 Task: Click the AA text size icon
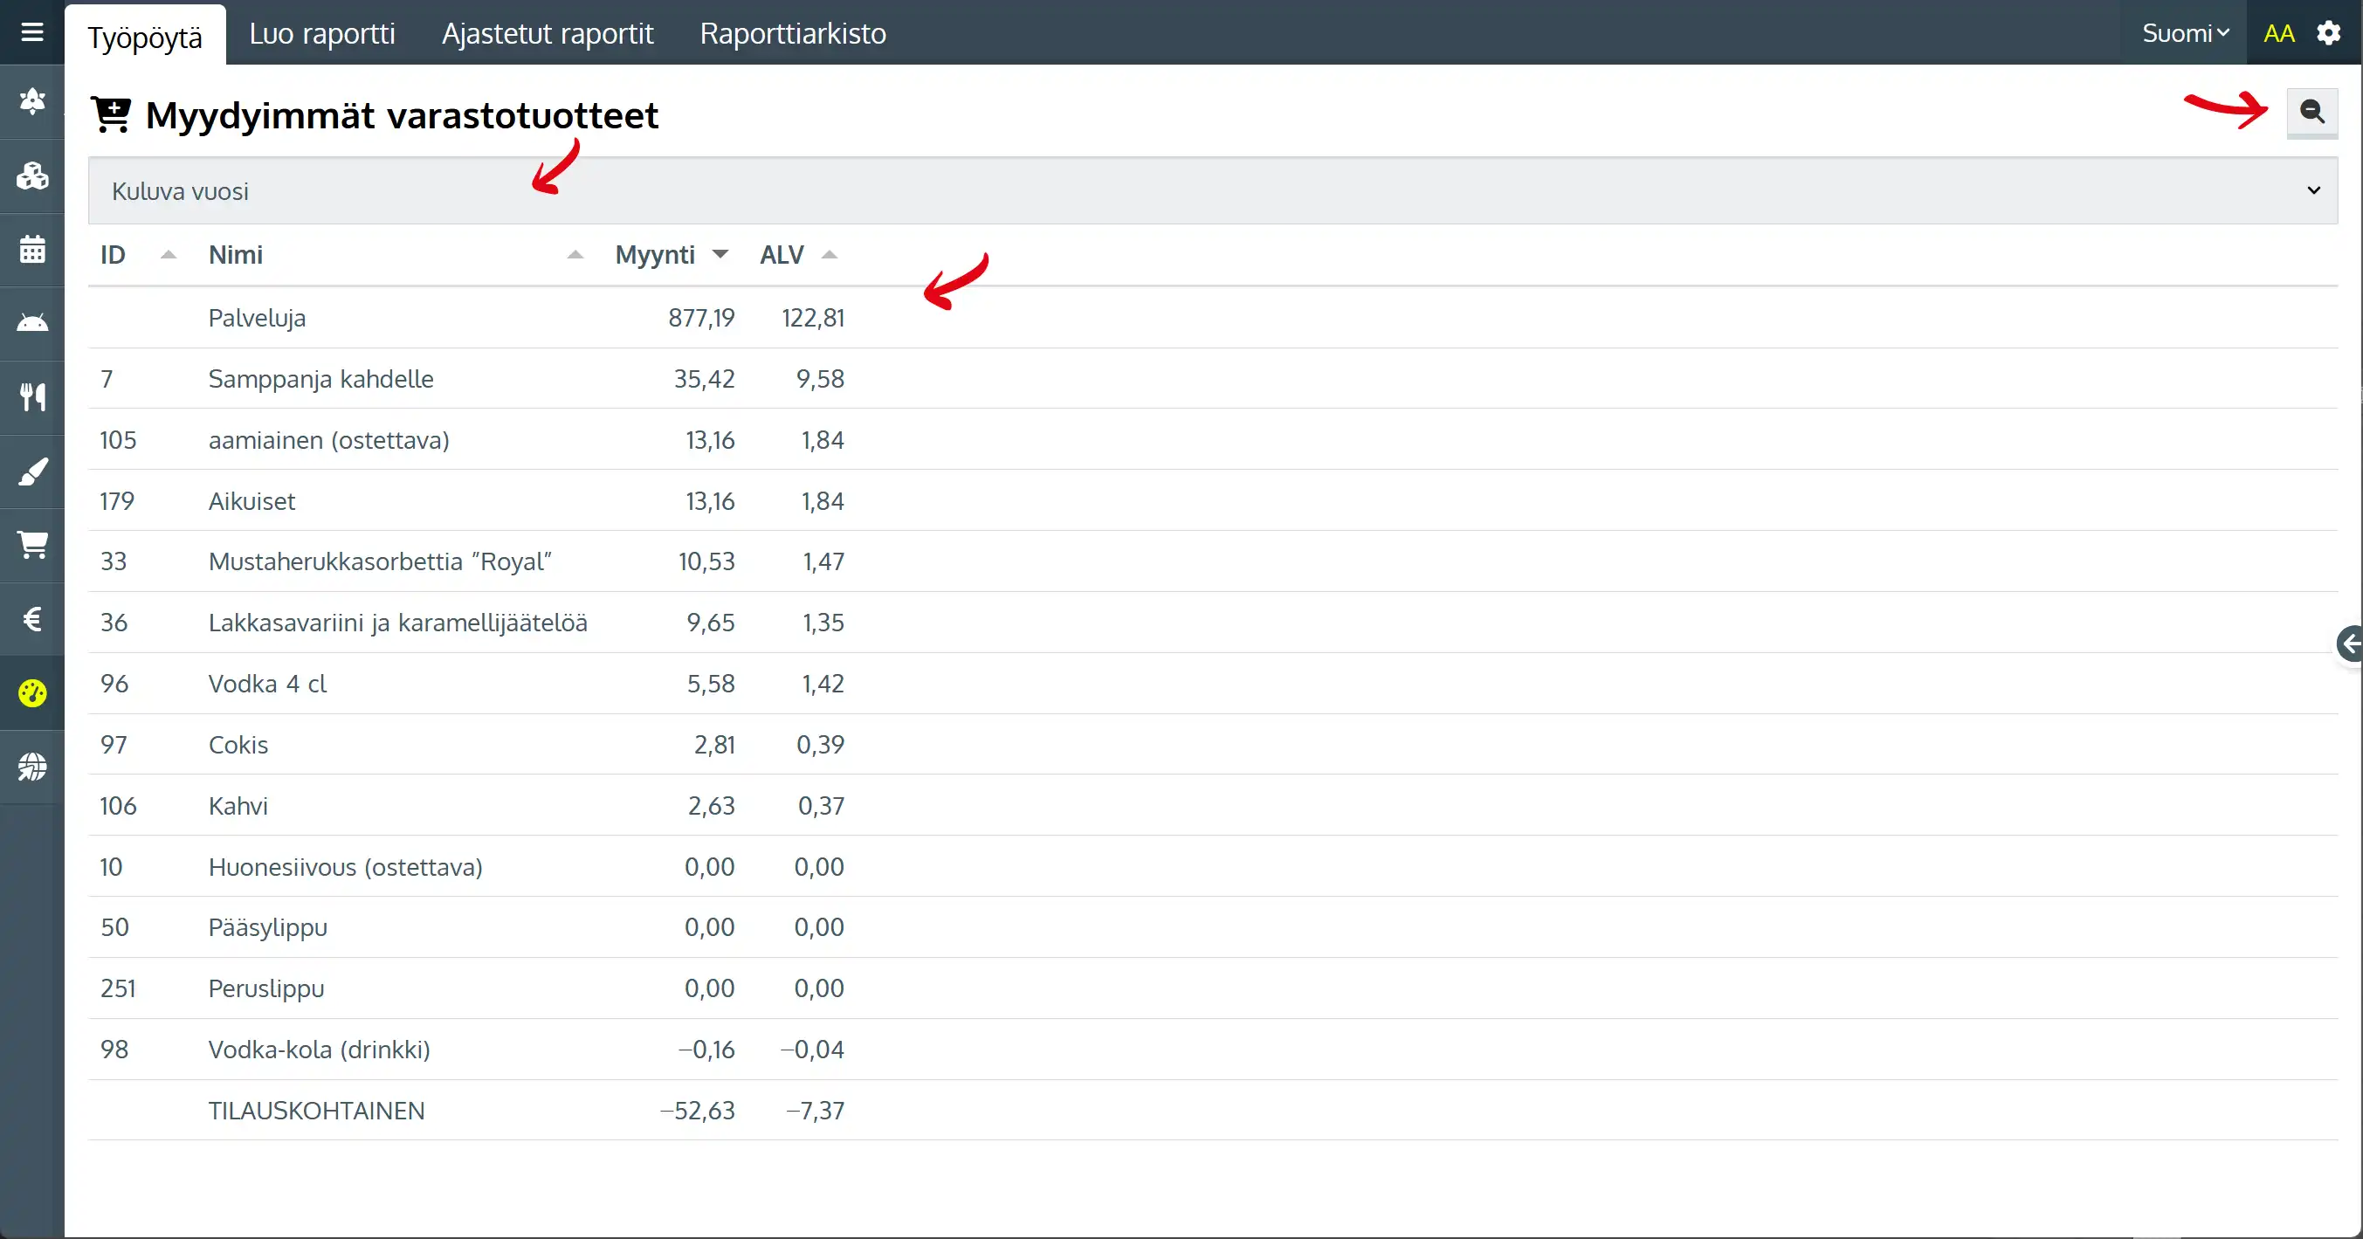[x=2278, y=34]
